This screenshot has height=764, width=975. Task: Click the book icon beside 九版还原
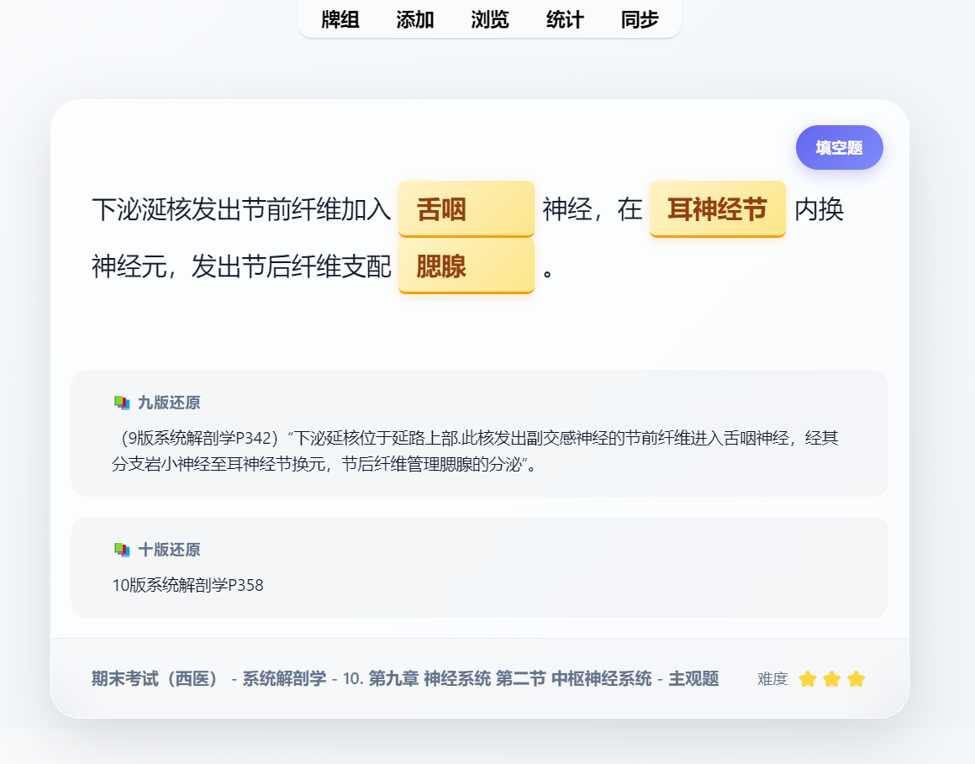122,403
